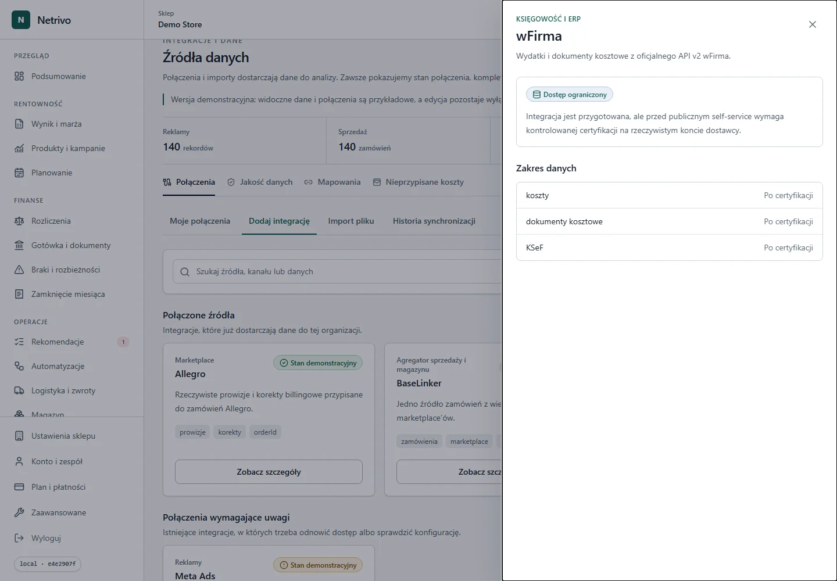Click the Jakość danych shield icon
837x581 pixels.
[231, 182]
